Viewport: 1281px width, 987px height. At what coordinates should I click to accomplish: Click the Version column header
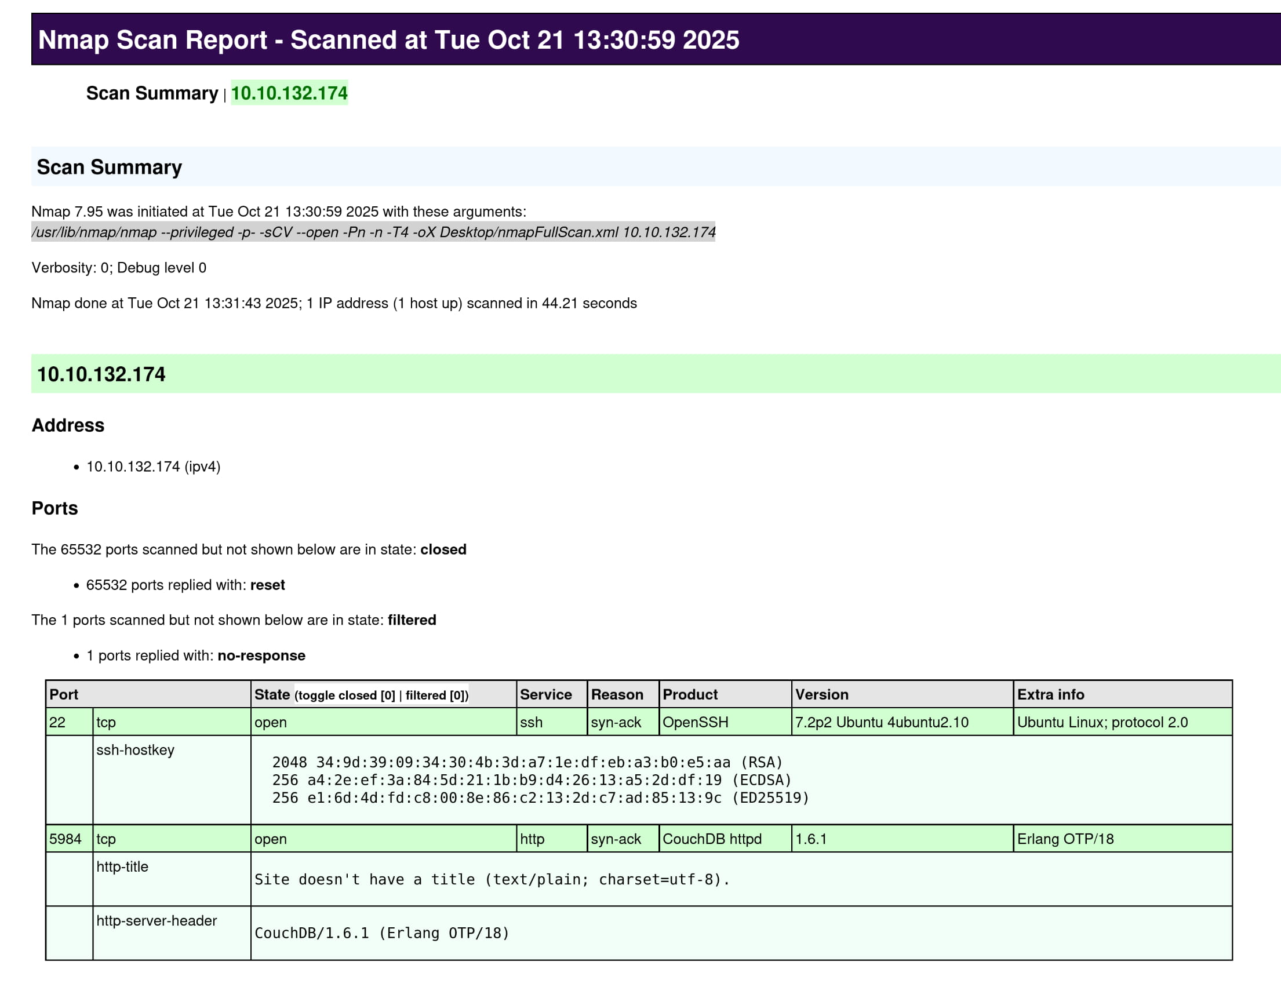click(821, 695)
